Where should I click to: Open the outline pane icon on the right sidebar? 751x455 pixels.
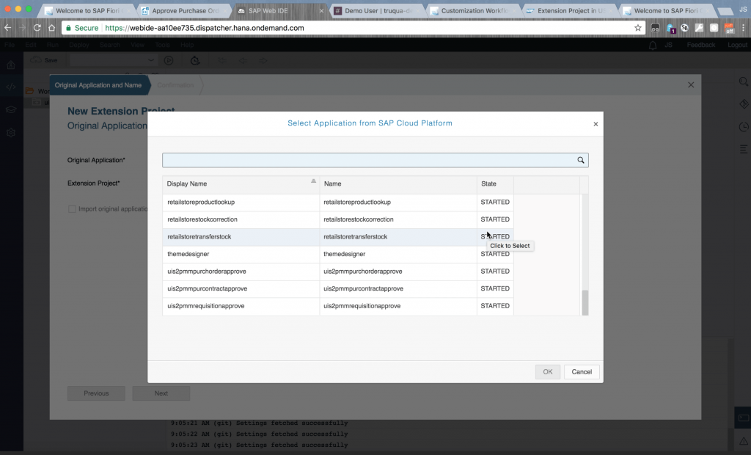[x=744, y=150]
